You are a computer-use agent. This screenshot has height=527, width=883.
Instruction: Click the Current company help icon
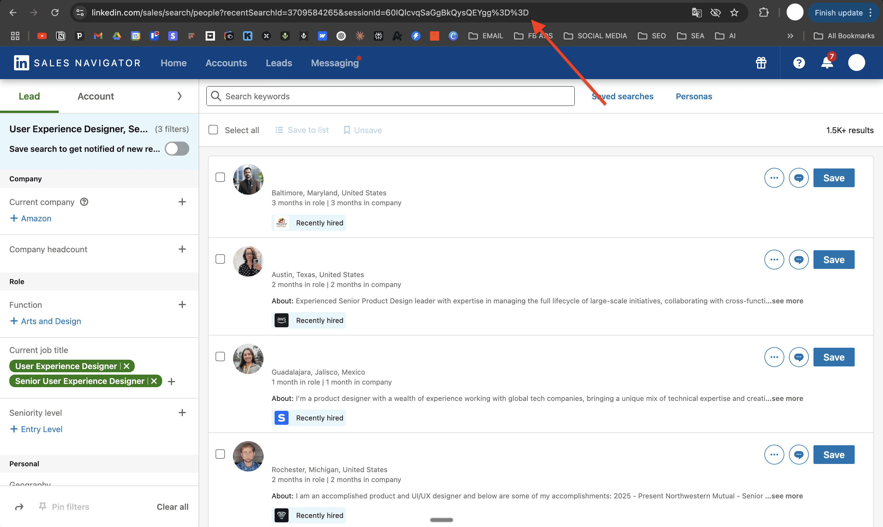84,202
